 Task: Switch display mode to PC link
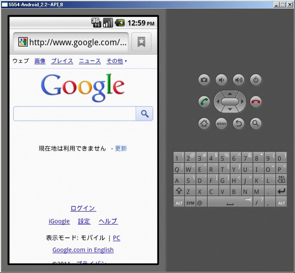click(117, 238)
